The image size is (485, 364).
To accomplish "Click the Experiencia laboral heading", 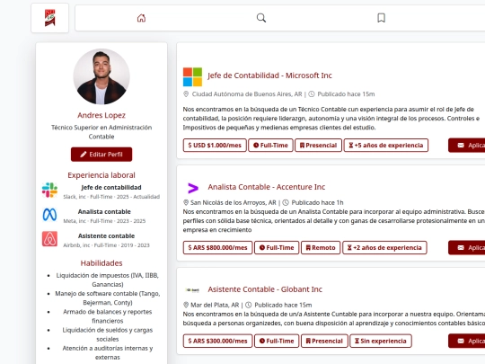I will [x=101, y=175].
